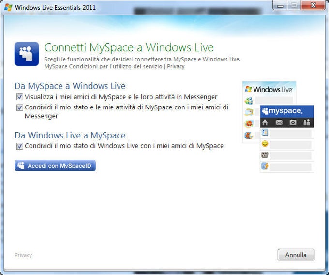The image size is (329, 275).
Task: Click the camera icon in the myspace preview
Action: pyautogui.click(x=293, y=122)
